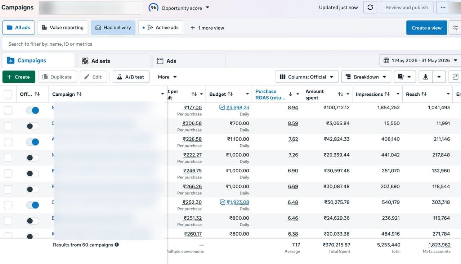
Task: Click the info icon after 60 campaigns
Action: [x=117, y=245]
